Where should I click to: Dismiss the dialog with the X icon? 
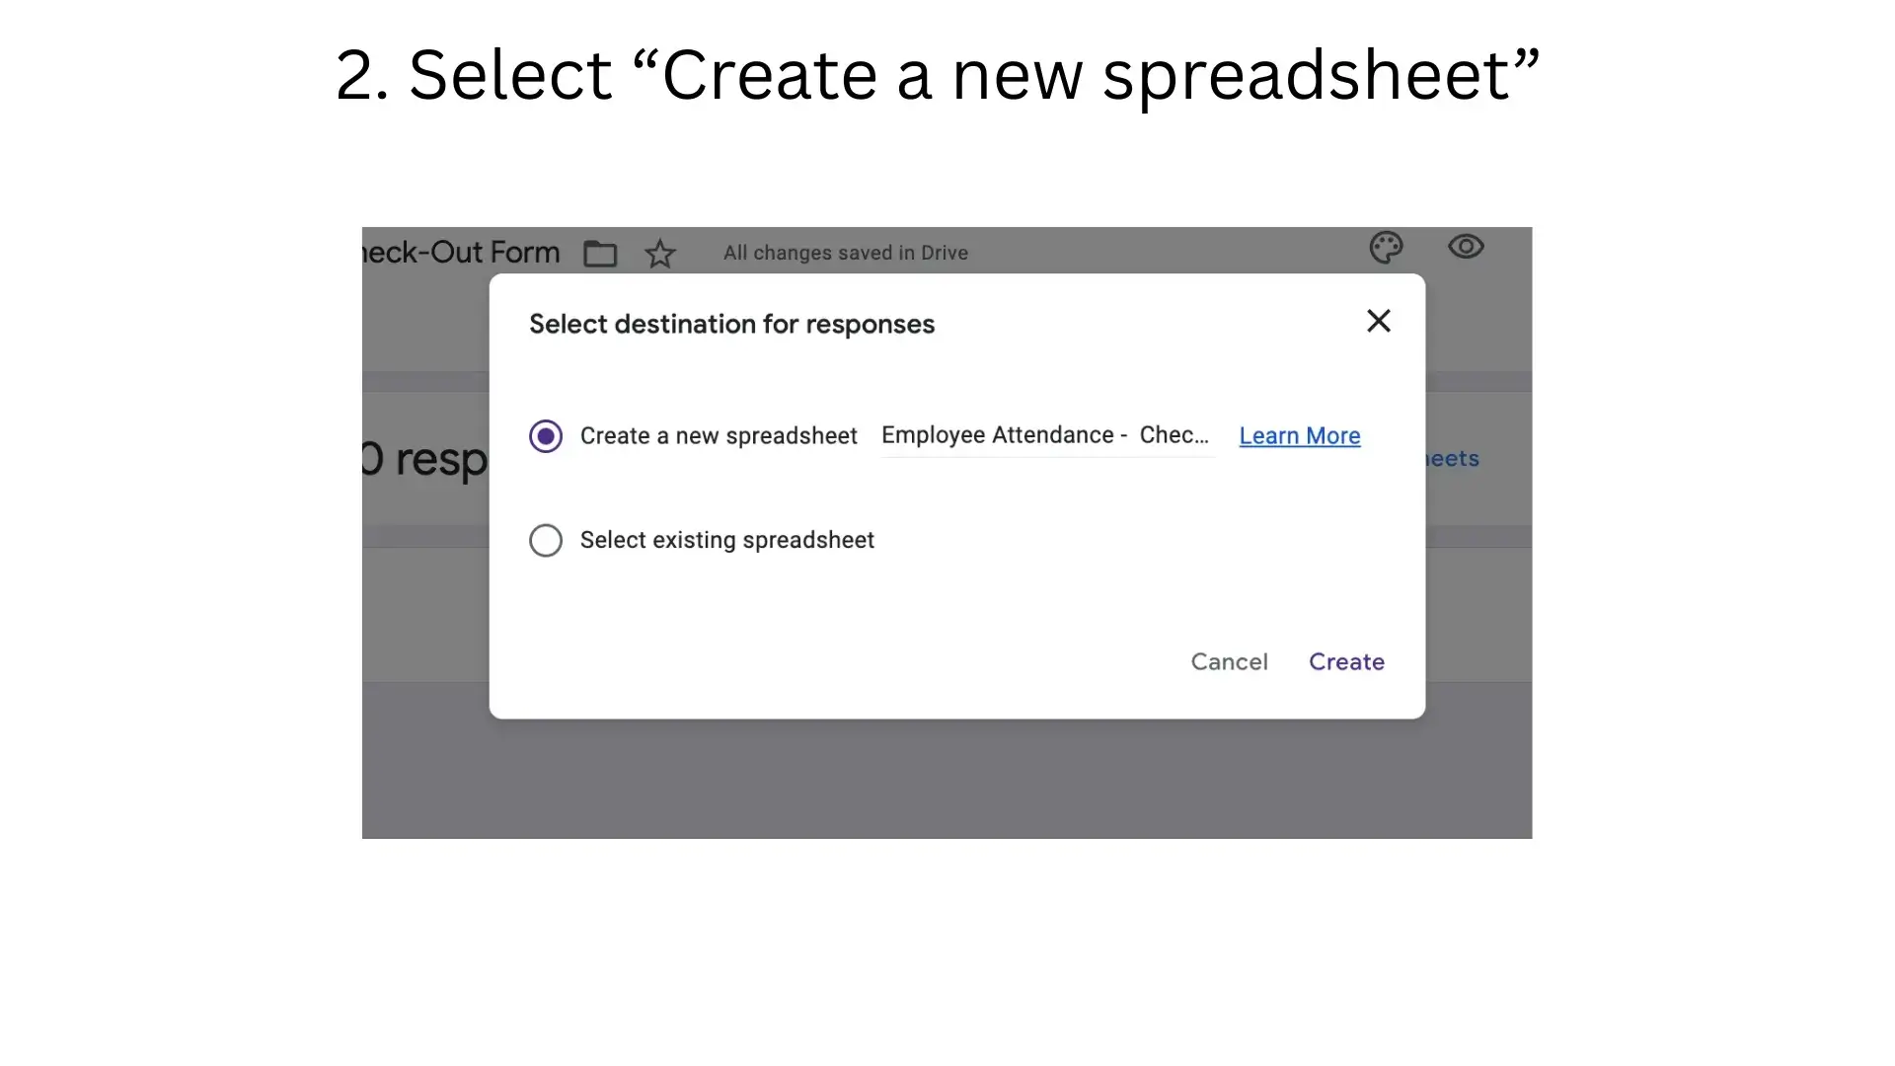tap(1378, 321)
